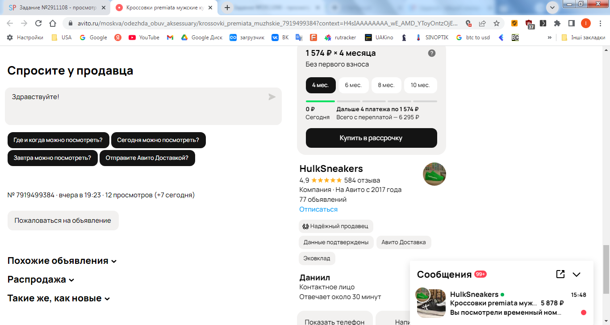Image resolution: width=610 pixels, height=325 pixels.
Task: Click the Надёжный продавец badge
Action: pos(336,226)
